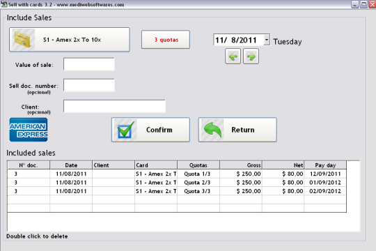The image size is (376, 251).
Task: Click the app icon in title bar
Action: pos(4,4)
